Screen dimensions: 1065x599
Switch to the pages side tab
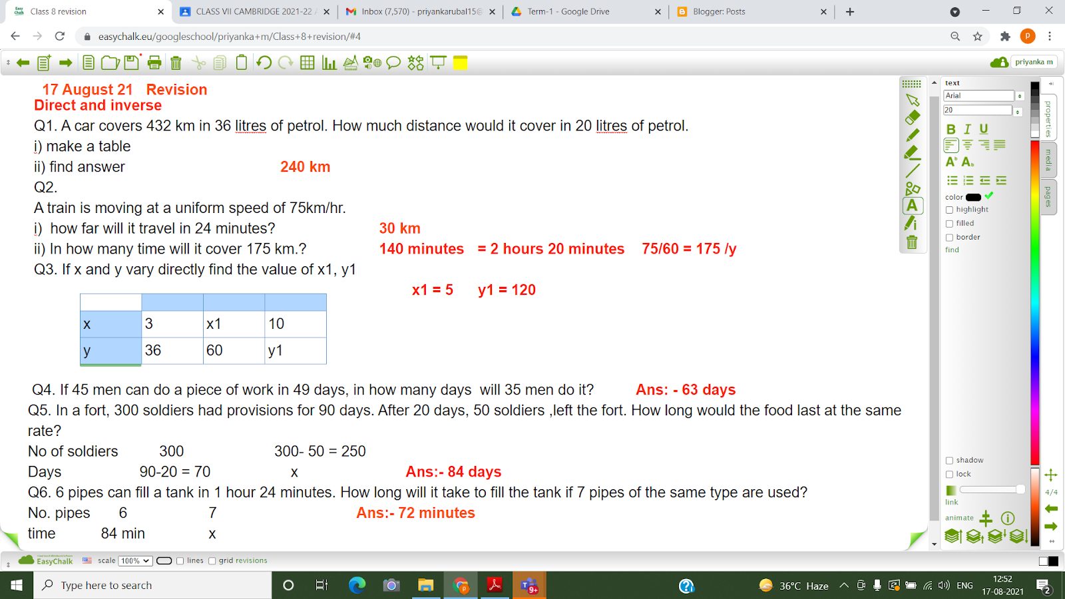pyautogui.click(x=1048, y=197)
